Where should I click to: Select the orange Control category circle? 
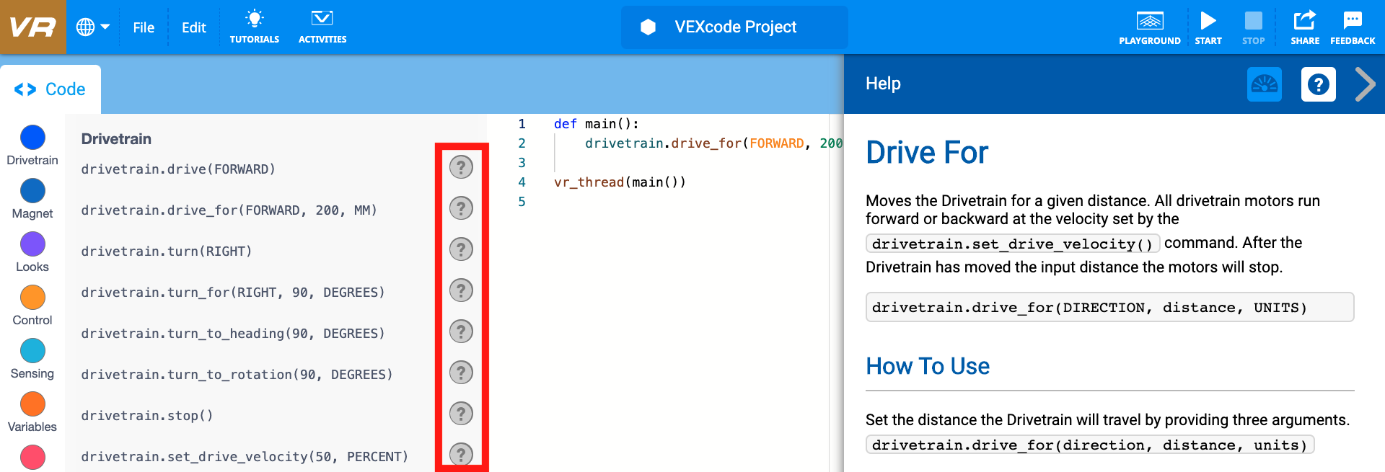click(32, 298)
